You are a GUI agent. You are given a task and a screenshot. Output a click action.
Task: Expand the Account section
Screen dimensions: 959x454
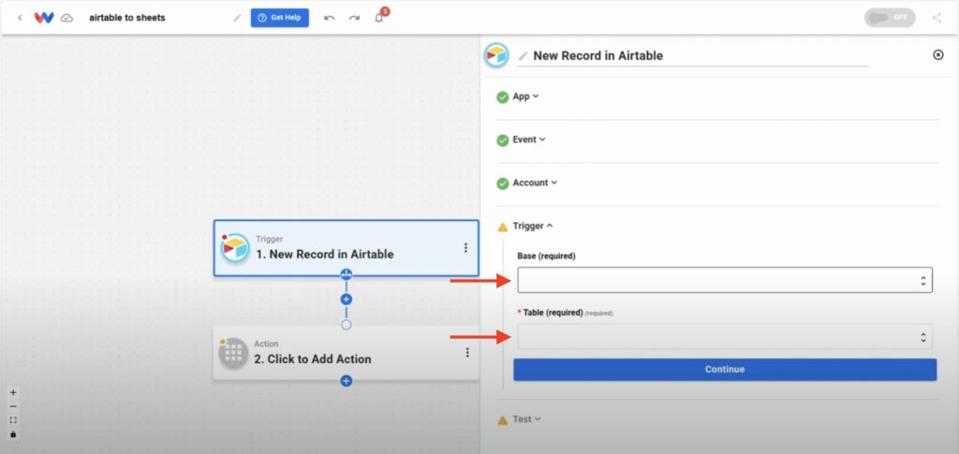[x=535, y=183]
